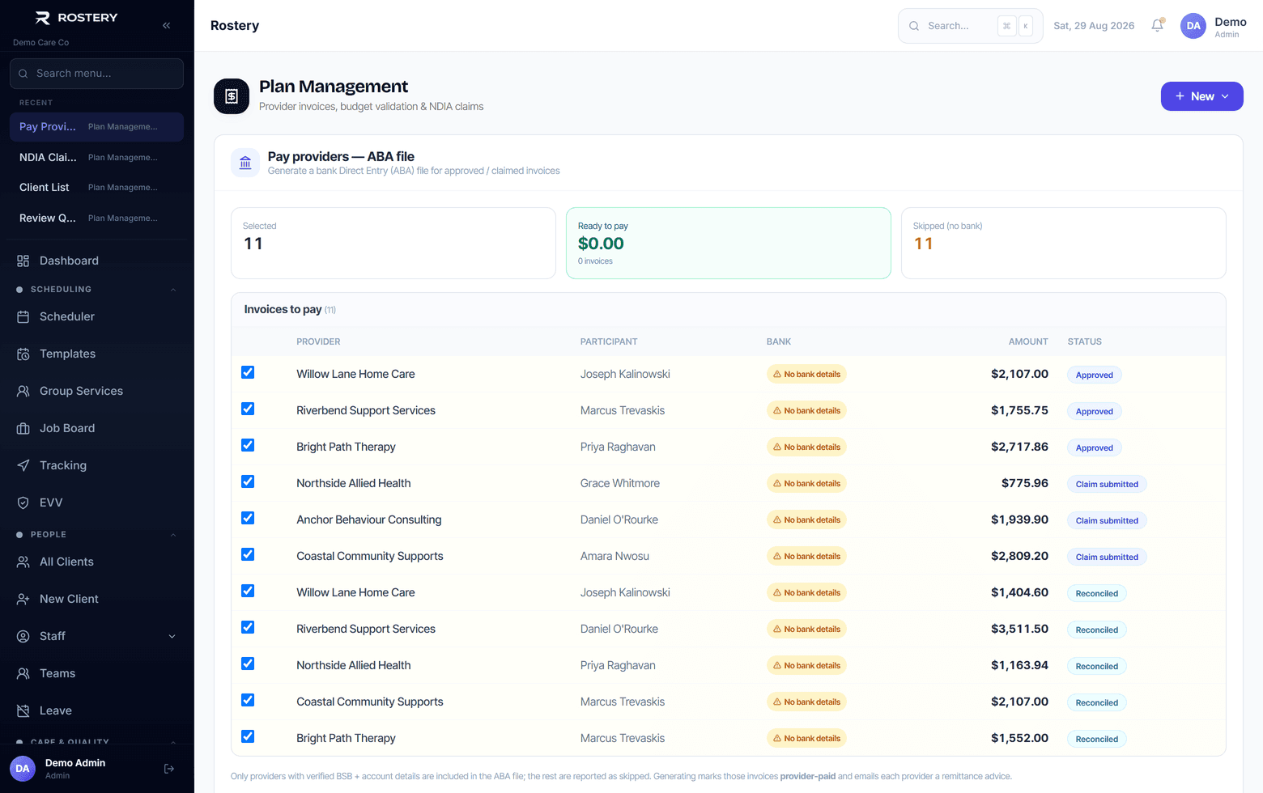Click the Dashboard grid icon
1263x793 pixels.
coord(23,261)
